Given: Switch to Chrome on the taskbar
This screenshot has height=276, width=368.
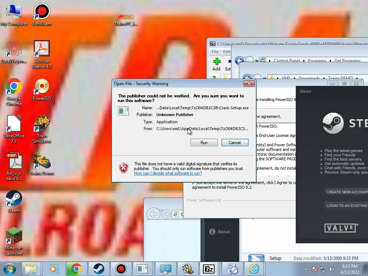Looking at the screenshot, I should [x=76, y=269].
